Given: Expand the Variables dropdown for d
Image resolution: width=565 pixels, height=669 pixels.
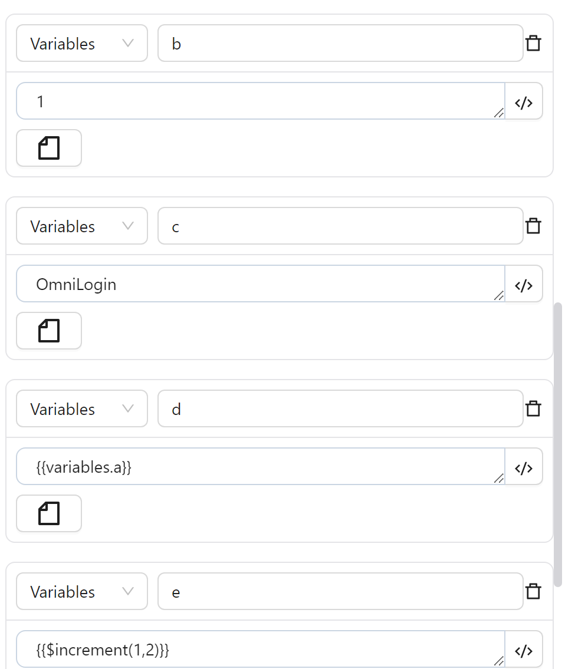Looking at the screenshot, I should pyautogui.click(x=81, y=409).
